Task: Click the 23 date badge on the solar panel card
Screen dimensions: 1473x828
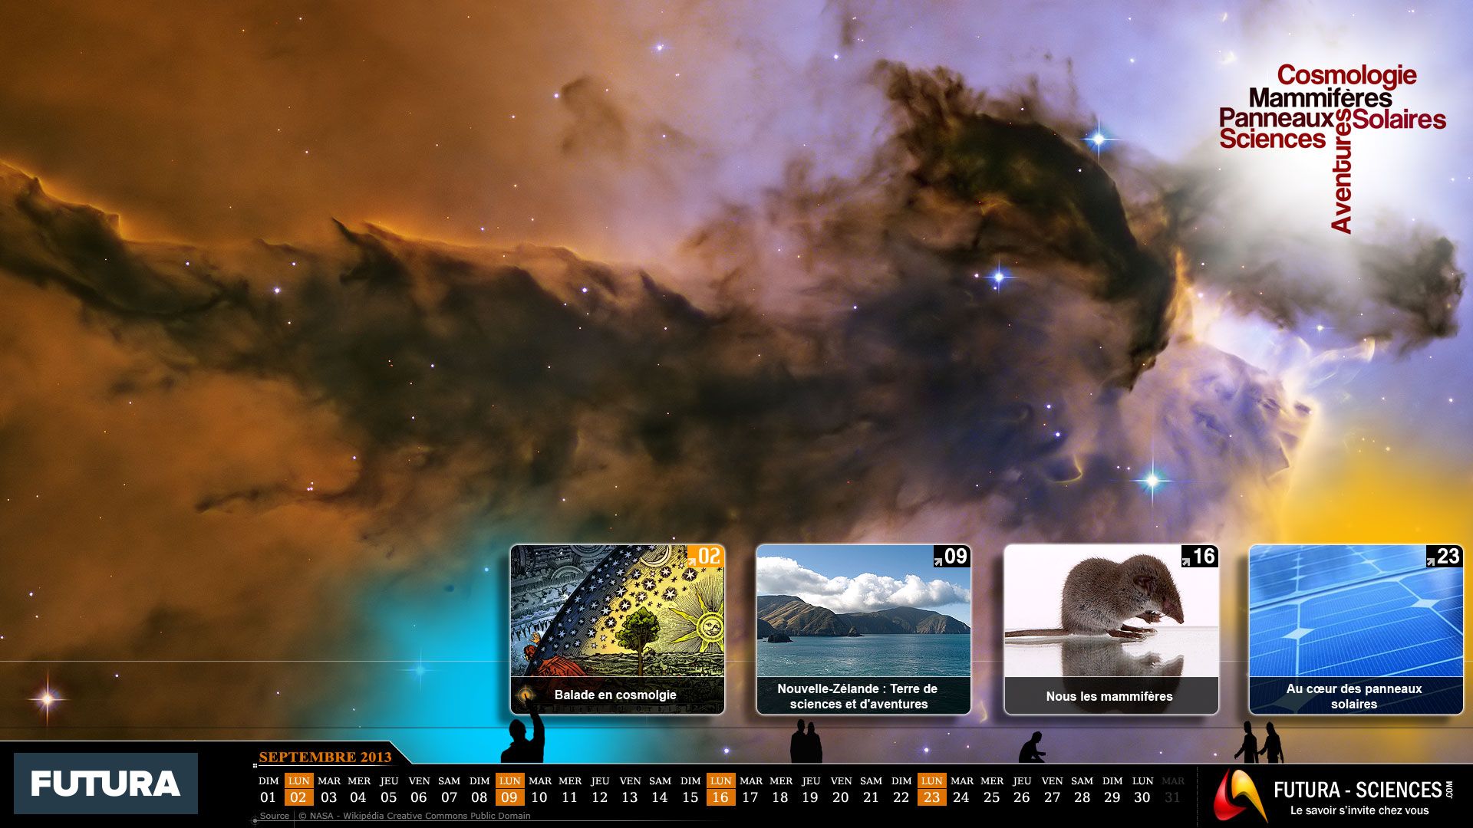Action: tap(1445, 556)
